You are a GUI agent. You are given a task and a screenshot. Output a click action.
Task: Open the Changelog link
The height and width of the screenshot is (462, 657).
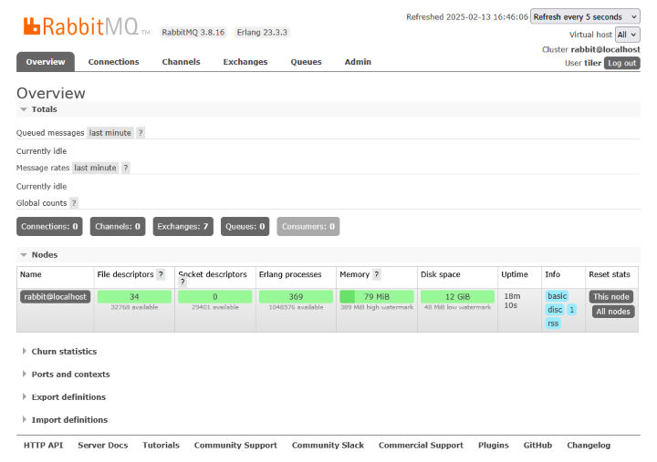[x=589, y=446]
